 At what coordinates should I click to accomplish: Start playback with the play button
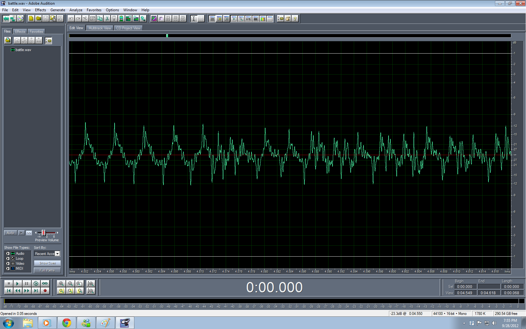pyautogui.click(x=18, y=284)
